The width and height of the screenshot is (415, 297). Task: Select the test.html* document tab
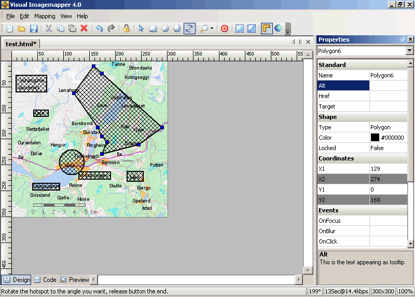click(21, 44)
